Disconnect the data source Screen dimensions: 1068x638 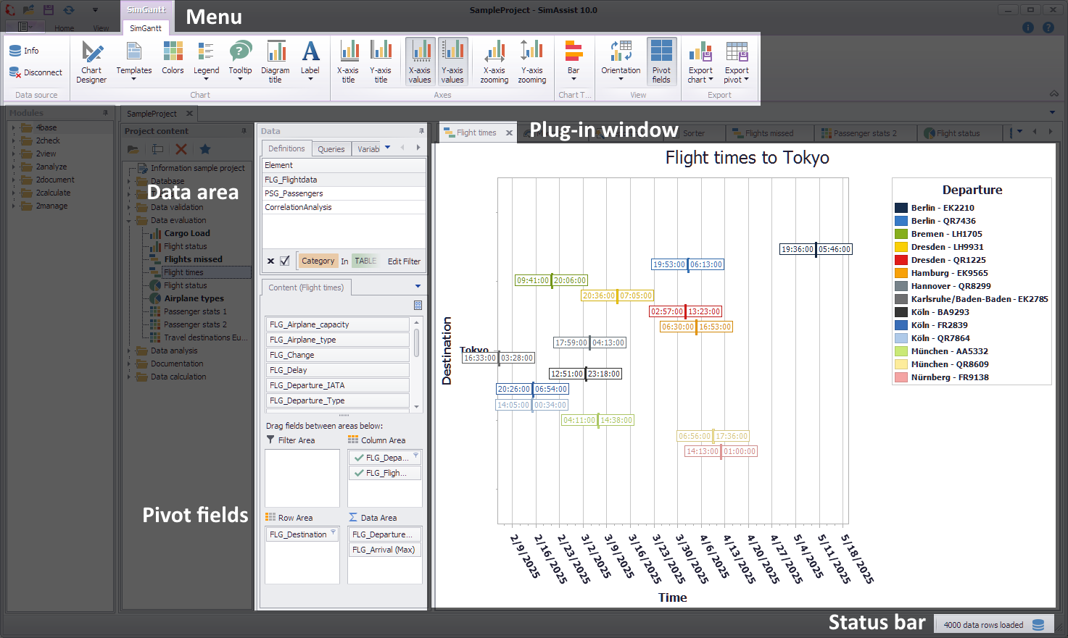[x=36, y=72]
